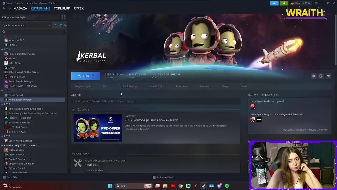The width and height of the screenshot is (337, 190).
Task: Open the Windows weather widget
Action: coord(12,186)
